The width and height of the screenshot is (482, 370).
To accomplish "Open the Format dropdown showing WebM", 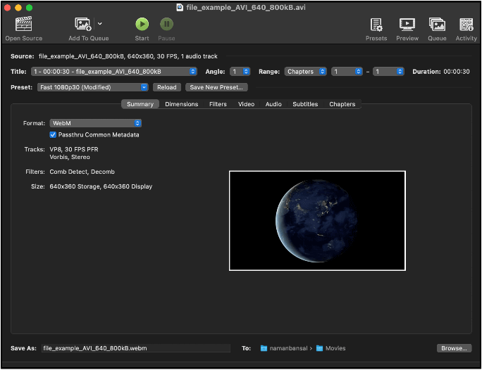I will point(95,123).
